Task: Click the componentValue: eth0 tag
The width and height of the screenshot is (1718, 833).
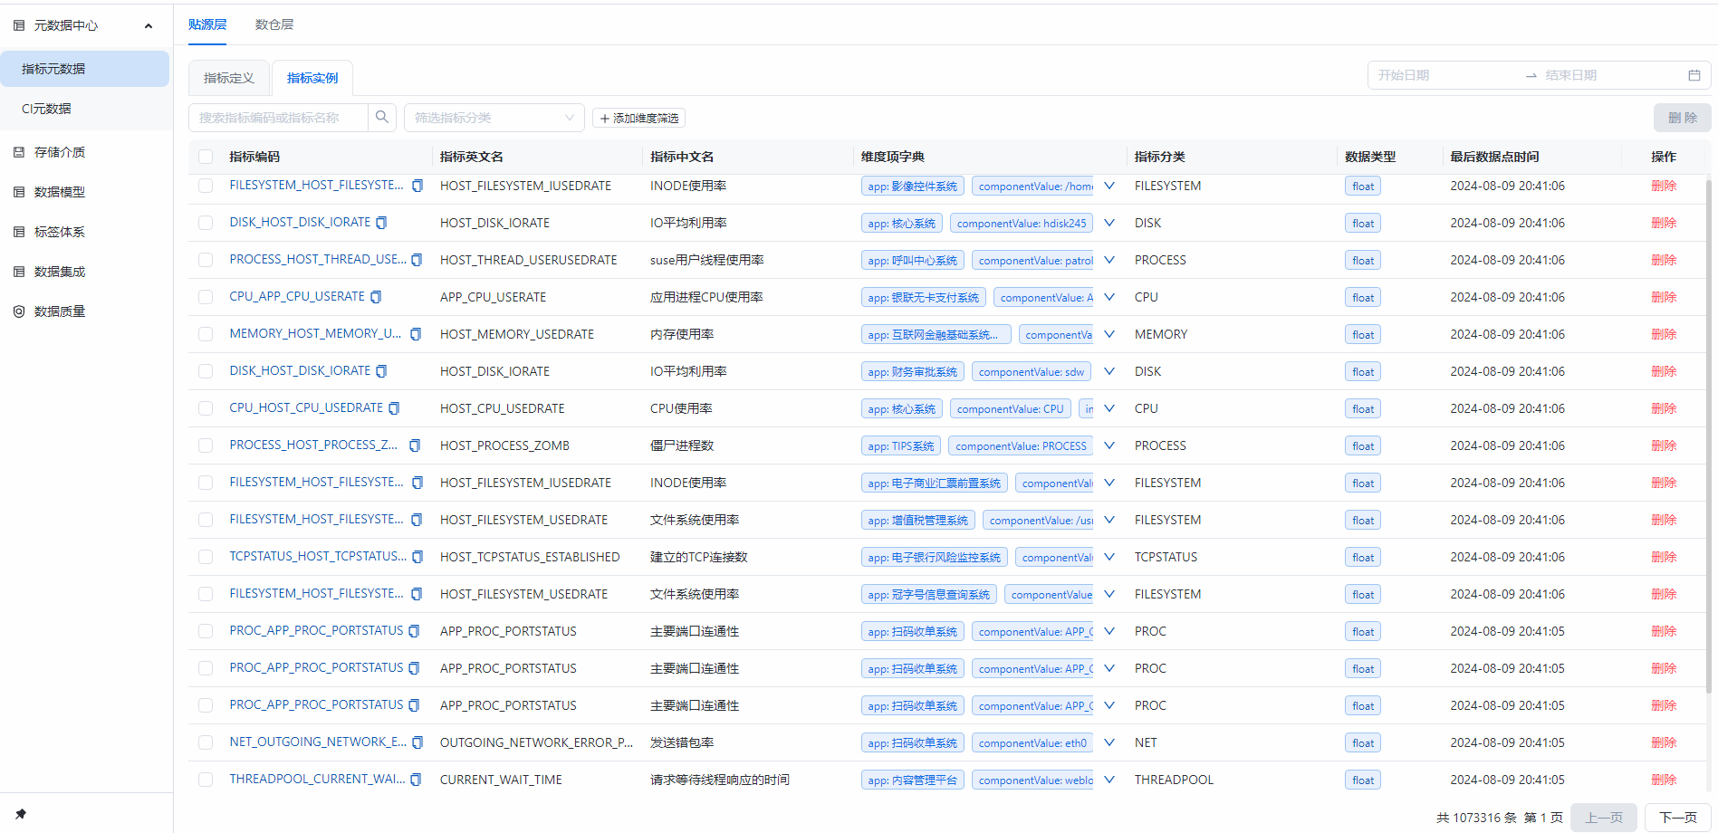Action: click(1032, 742)
